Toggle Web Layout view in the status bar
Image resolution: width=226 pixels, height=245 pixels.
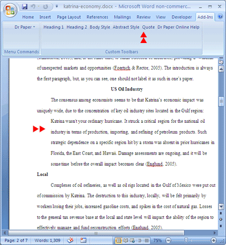[x=133, y=240]
